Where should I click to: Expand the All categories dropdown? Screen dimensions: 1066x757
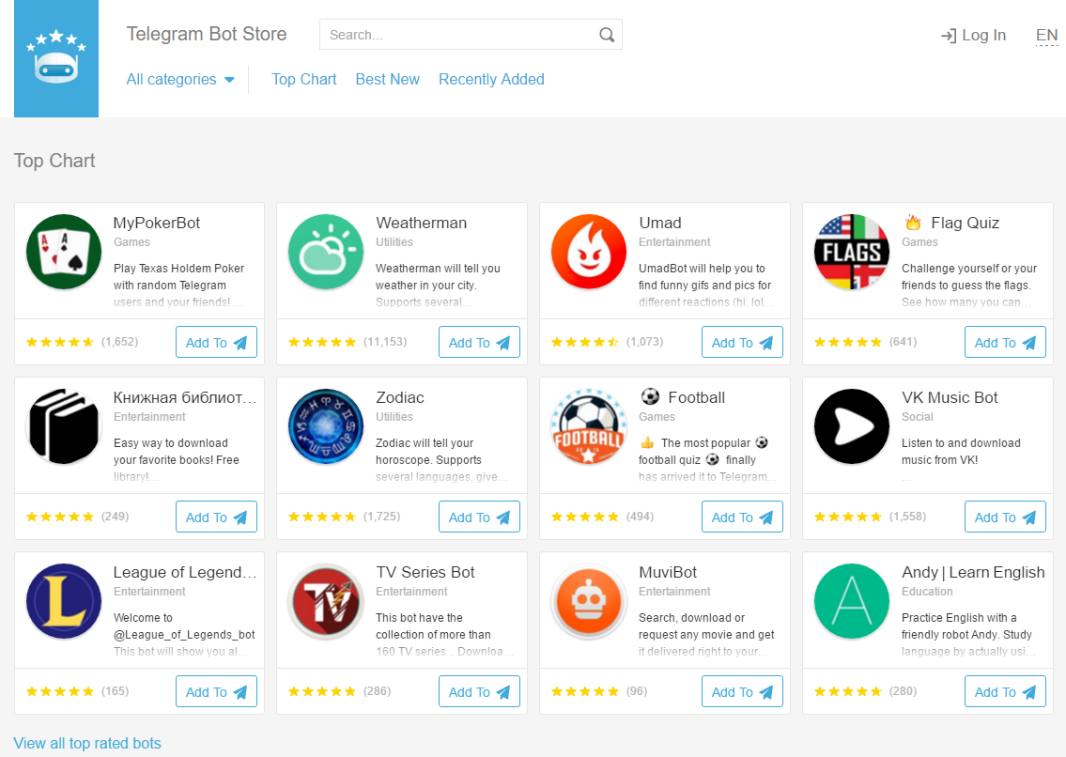(x=180, y=80)
